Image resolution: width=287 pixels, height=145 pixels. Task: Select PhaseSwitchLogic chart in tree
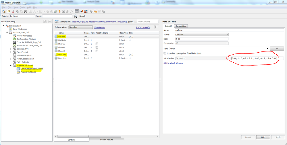click(x=28, y=72)
